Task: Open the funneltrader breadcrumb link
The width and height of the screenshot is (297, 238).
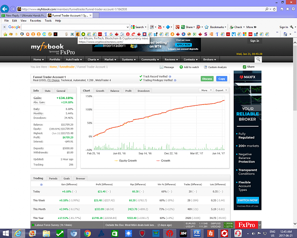Action: (67, 67)
